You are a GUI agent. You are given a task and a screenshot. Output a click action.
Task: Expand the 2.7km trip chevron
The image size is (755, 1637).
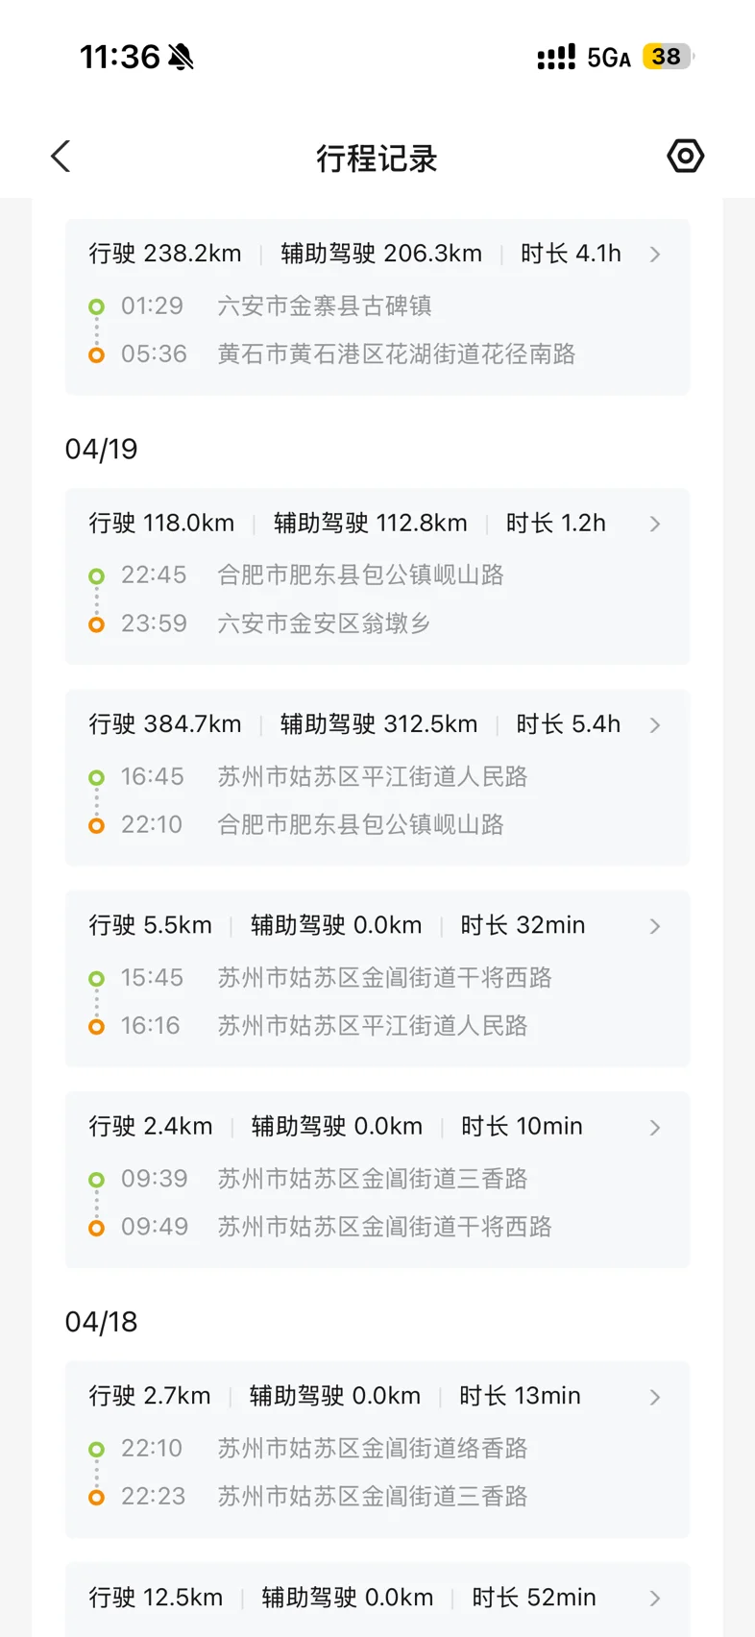tap(655, 1397)
